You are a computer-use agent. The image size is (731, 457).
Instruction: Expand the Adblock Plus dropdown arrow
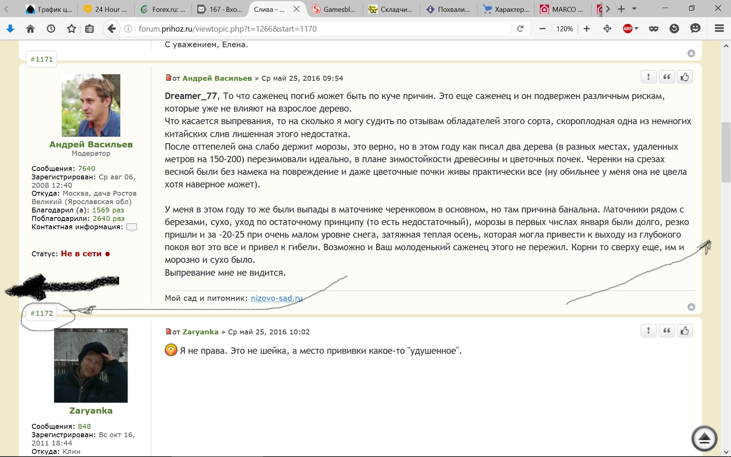pos(636,29)
